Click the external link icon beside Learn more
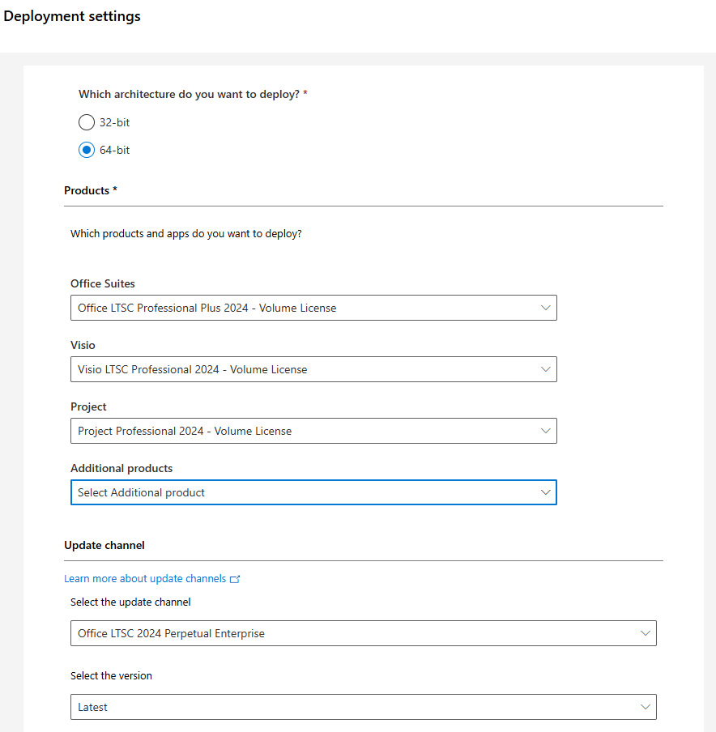Image resolution: width=716 pixels, height=732 pixels. pyautogui.click(x=235, y=579)
